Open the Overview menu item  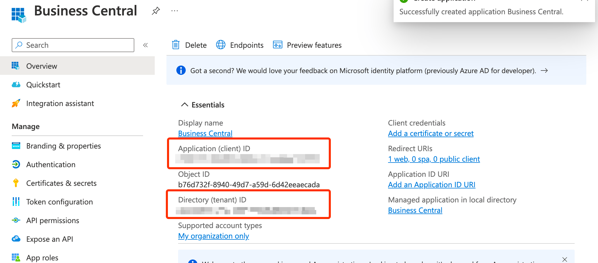(77, 66)
